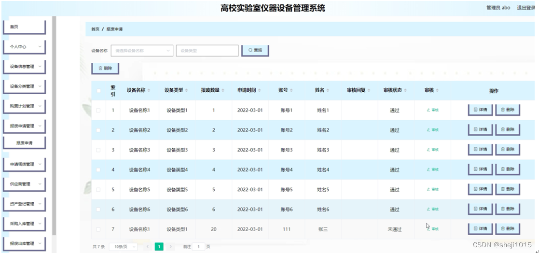The image size is (539, 253).
Task: Click the 删除 batch delete button above table
Action: [x=105, y=69]
